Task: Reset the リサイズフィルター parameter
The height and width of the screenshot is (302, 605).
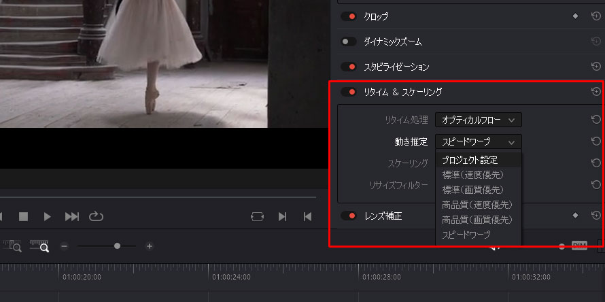Action: [595, 184]
